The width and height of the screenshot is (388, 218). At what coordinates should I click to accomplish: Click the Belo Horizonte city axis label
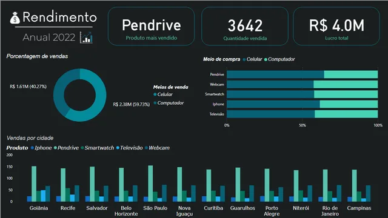coord(126,211)
